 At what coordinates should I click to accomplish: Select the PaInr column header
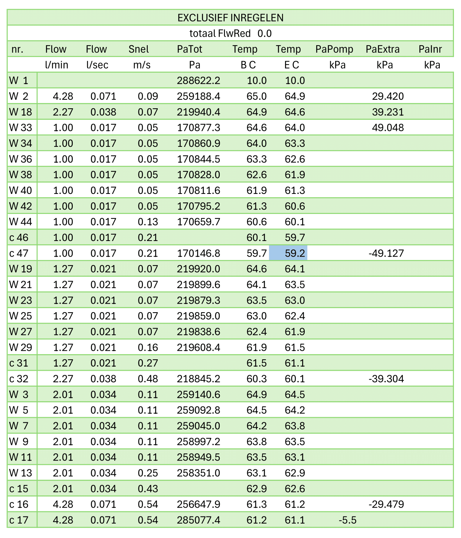tap(430, 49)
